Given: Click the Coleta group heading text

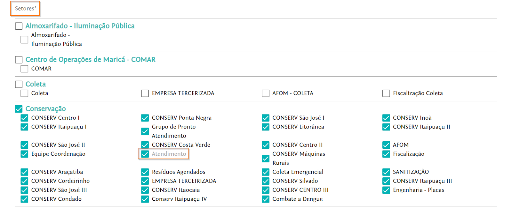Looking at the screenshot, I should pyautogui.click(x=36, y=84).
